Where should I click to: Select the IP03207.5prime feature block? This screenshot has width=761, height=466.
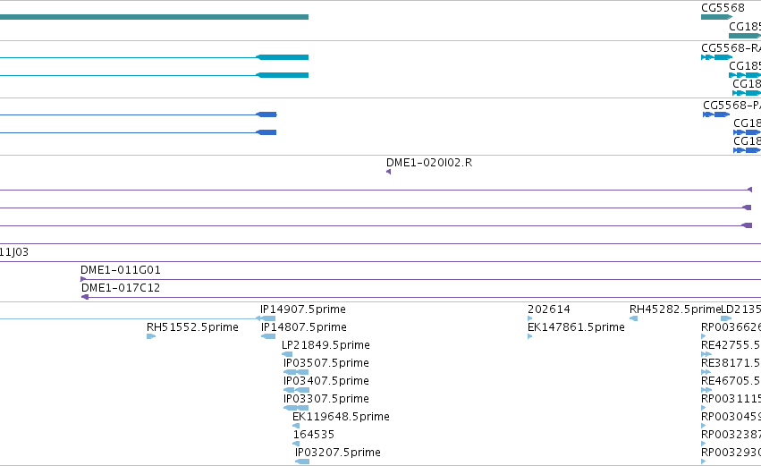click(302, 462)
